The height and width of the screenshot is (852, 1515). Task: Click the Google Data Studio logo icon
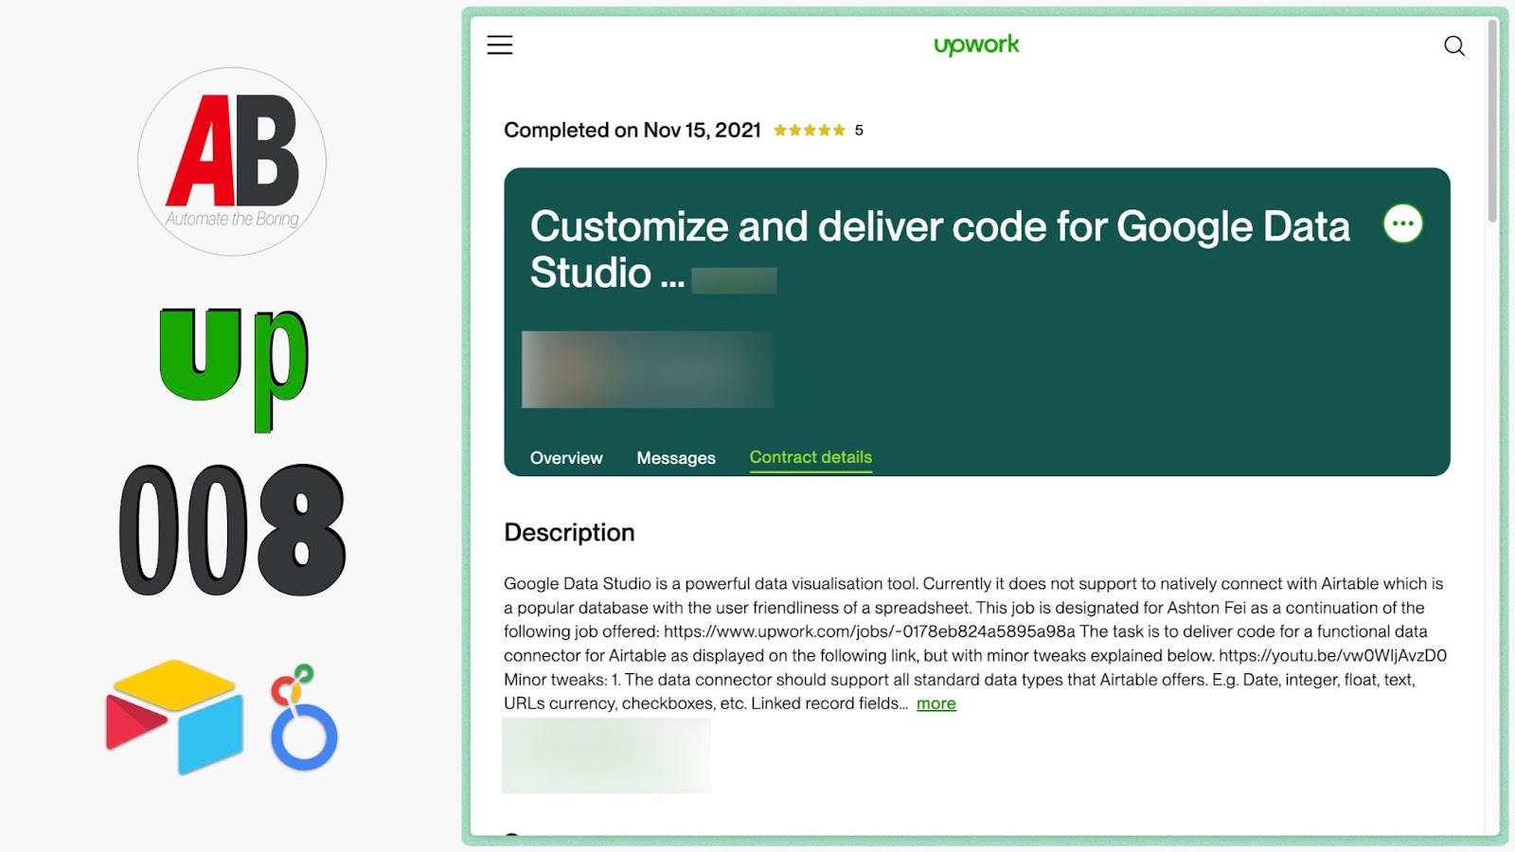point(303,719)
